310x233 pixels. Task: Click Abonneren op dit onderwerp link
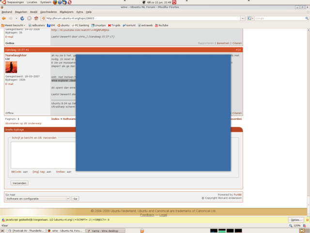point(23,123)
